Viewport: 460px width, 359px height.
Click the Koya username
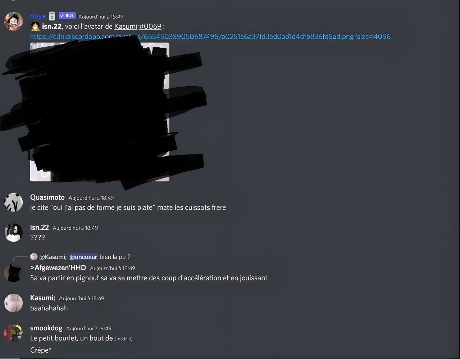tap(37, 16)
